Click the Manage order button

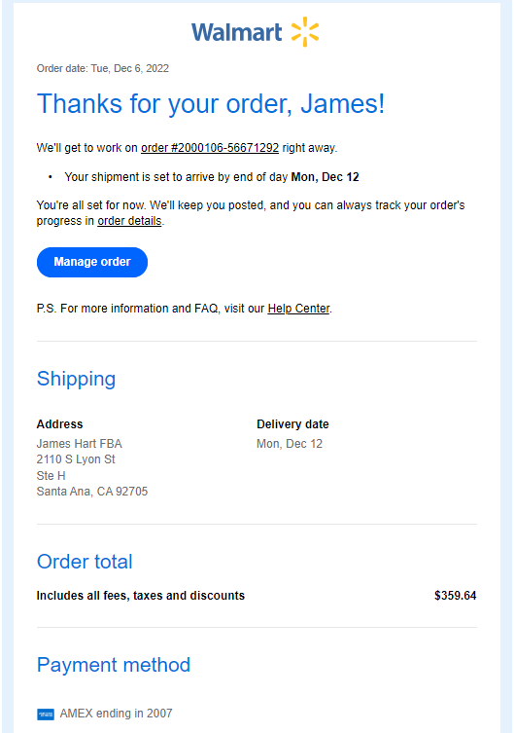pos(92,262)
